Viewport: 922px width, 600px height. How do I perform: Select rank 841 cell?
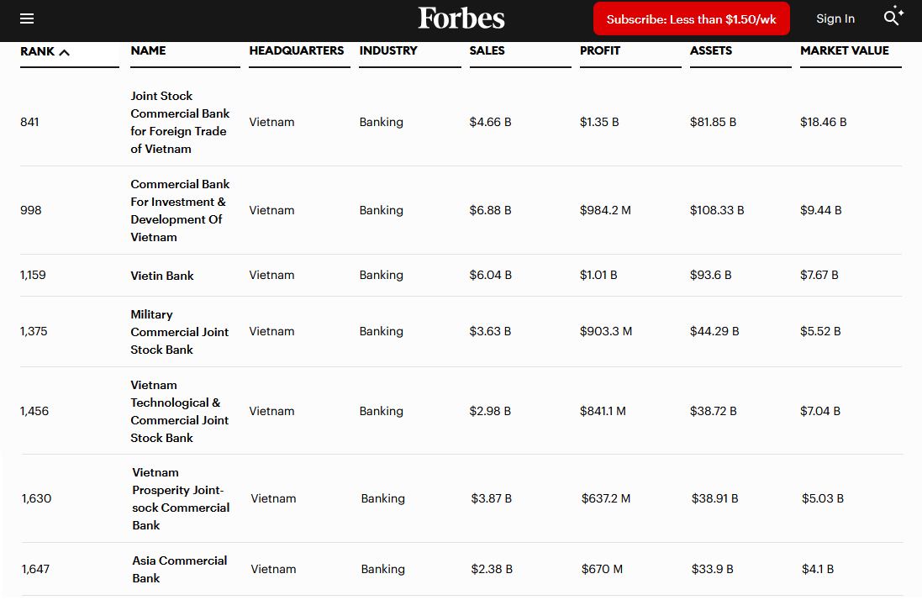(29, 122)
